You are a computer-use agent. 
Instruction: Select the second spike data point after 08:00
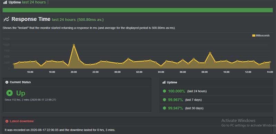(x=210, y=53)
